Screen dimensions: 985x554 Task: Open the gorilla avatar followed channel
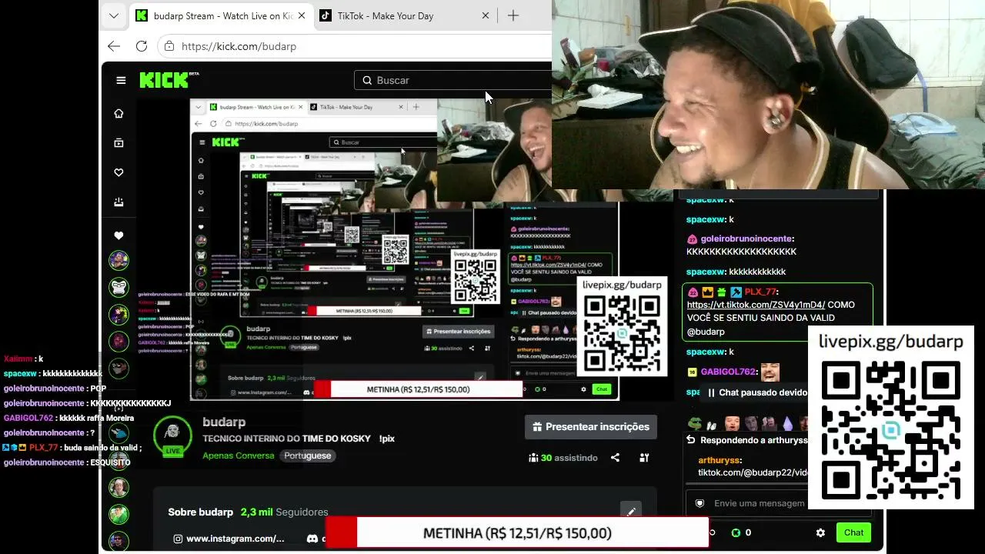(x=119, y=288)
